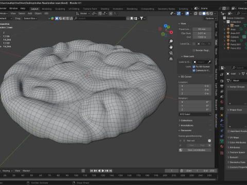This screenshot has height=185, width=247.
Task: Switch to the Sculpting workspace tab
Action: tap(60, 9)
